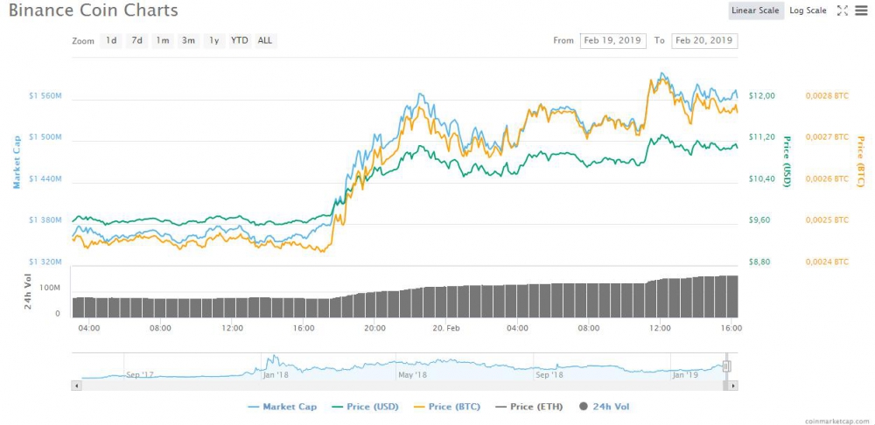Image resolution: width=875 pixels, height=425 pixels.
Task: Set zoom to 7d
Action: click(x=136, y=41)
